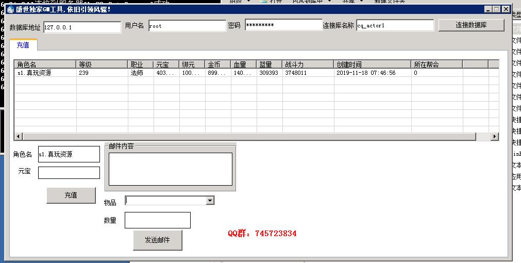Click the 角色名 input below the table
The height and width of the screenshot is (263, 521).
(x=69, y=154)
